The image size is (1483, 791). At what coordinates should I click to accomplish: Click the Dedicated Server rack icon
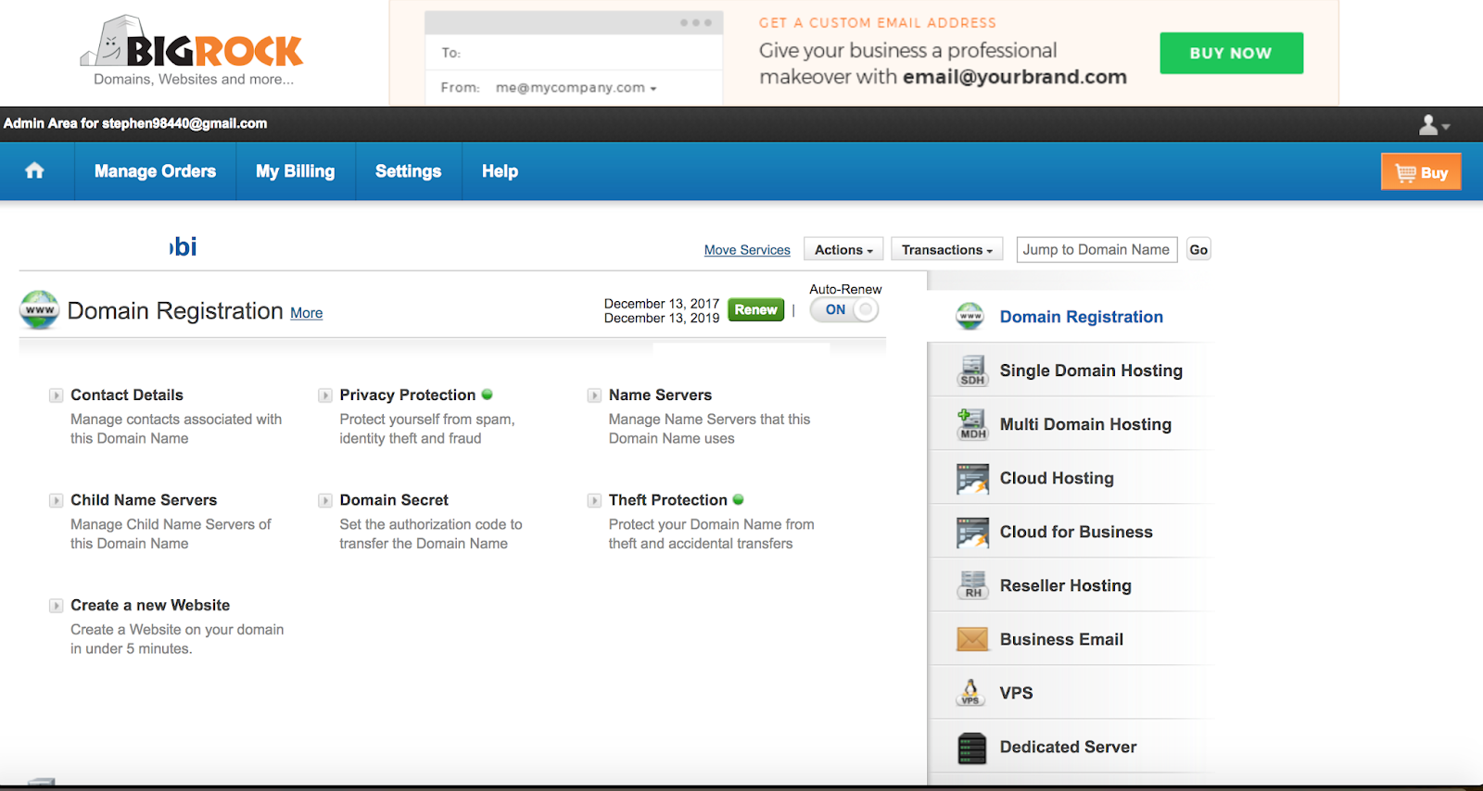click(972, 747)
